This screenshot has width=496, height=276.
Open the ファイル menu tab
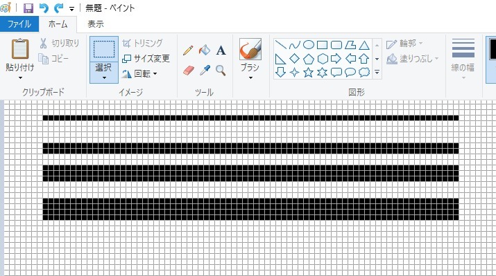[19, 24]
